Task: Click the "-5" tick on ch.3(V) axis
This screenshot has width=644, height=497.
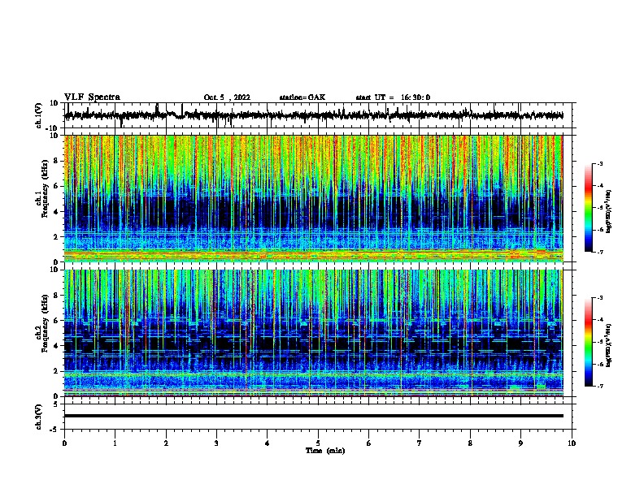Action: pos(54,430)
